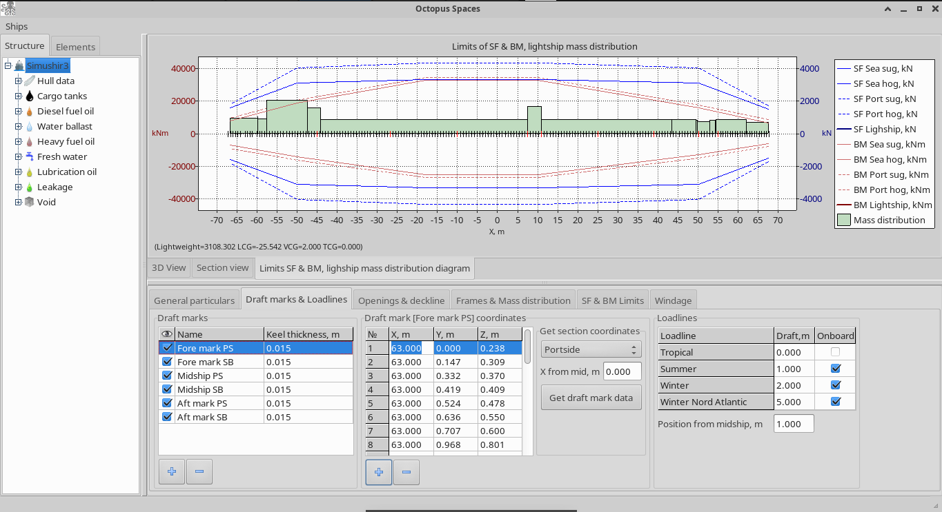Open the Portside section dropdown
Viewport: 942px width, 512px height.
pos(591,349)
